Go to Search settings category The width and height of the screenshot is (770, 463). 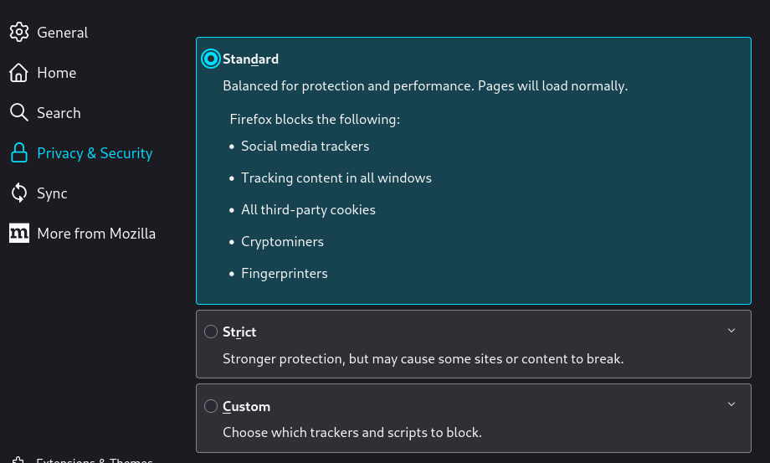tap(59, 113)
